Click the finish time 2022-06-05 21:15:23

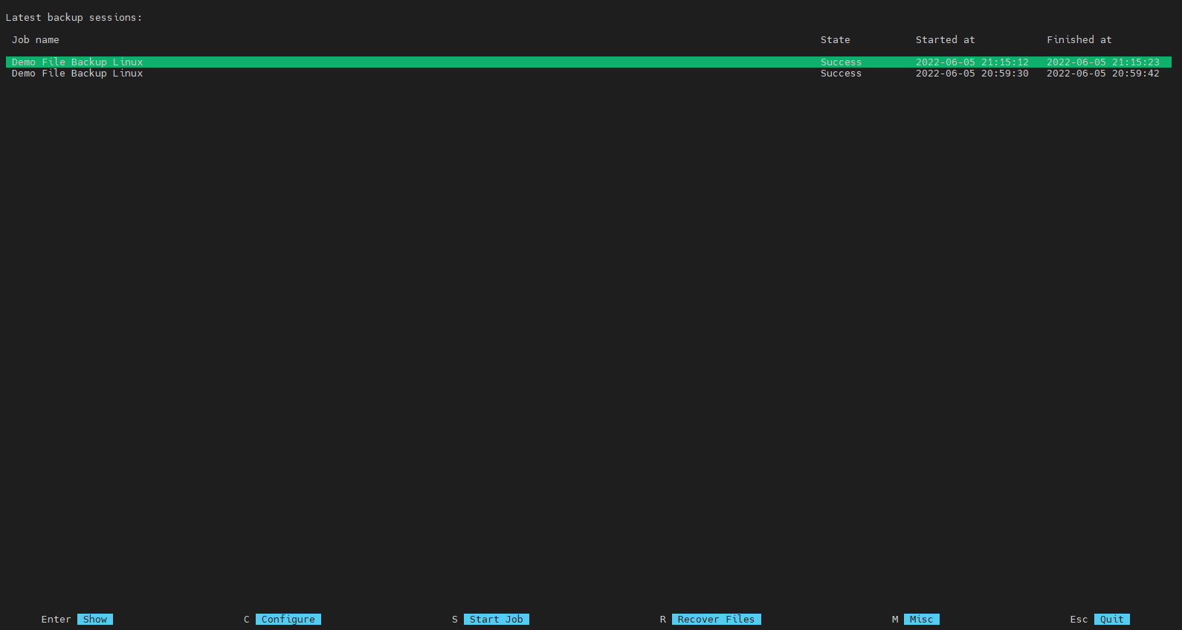[1103, 62]
